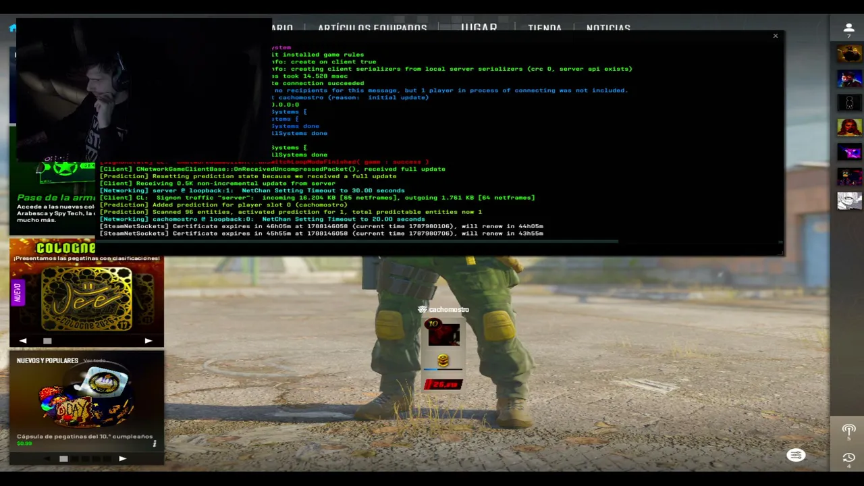Click the NUEVO purple badge
This screenshot has width=864, height=486.
[x=18, y=294]
